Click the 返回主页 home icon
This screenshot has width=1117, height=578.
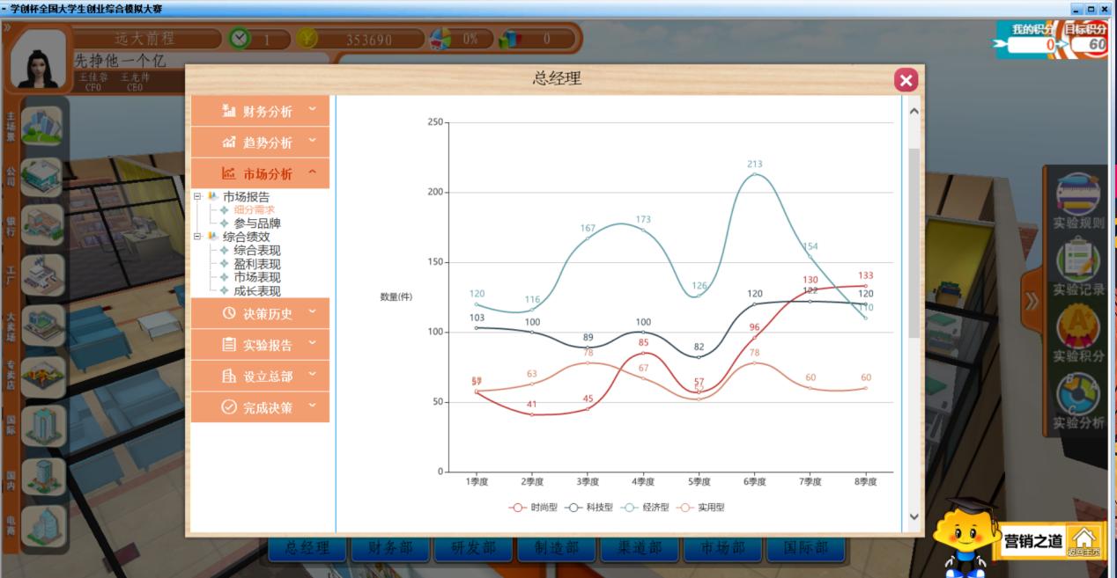tap(1084, 539)
